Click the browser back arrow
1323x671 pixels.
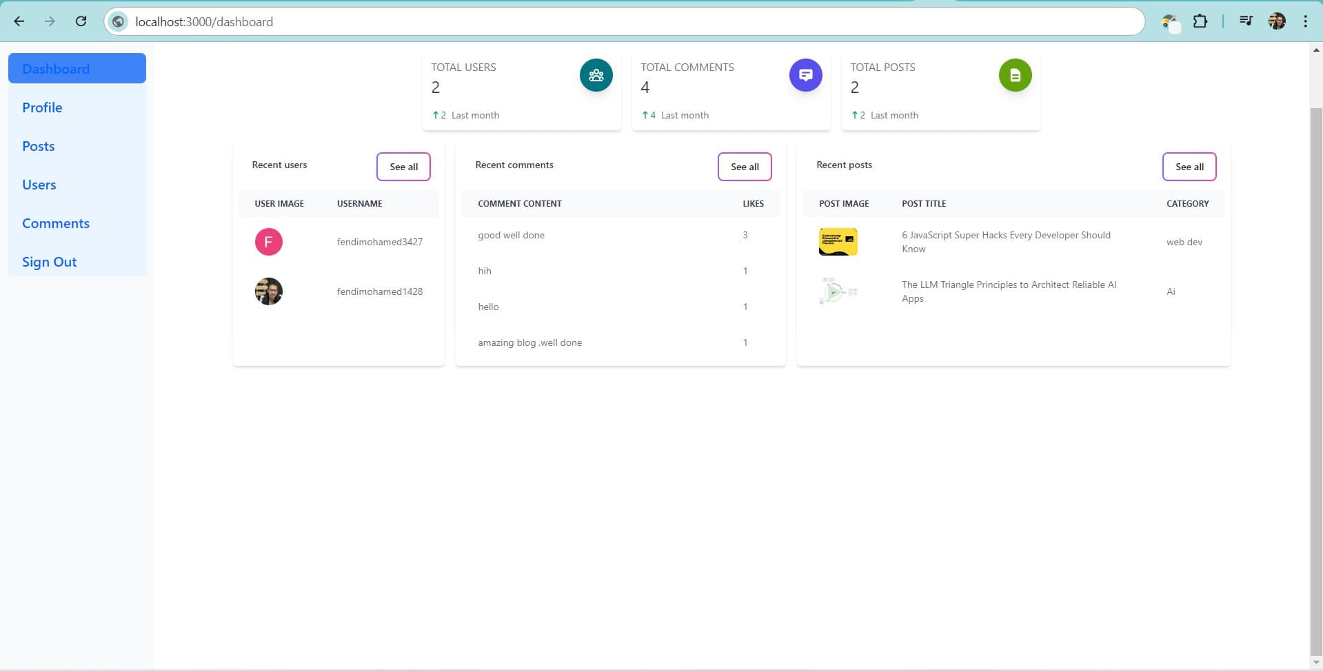(19, 21)
